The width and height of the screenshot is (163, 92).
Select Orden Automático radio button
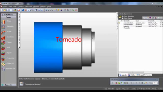tap(123, 16)
